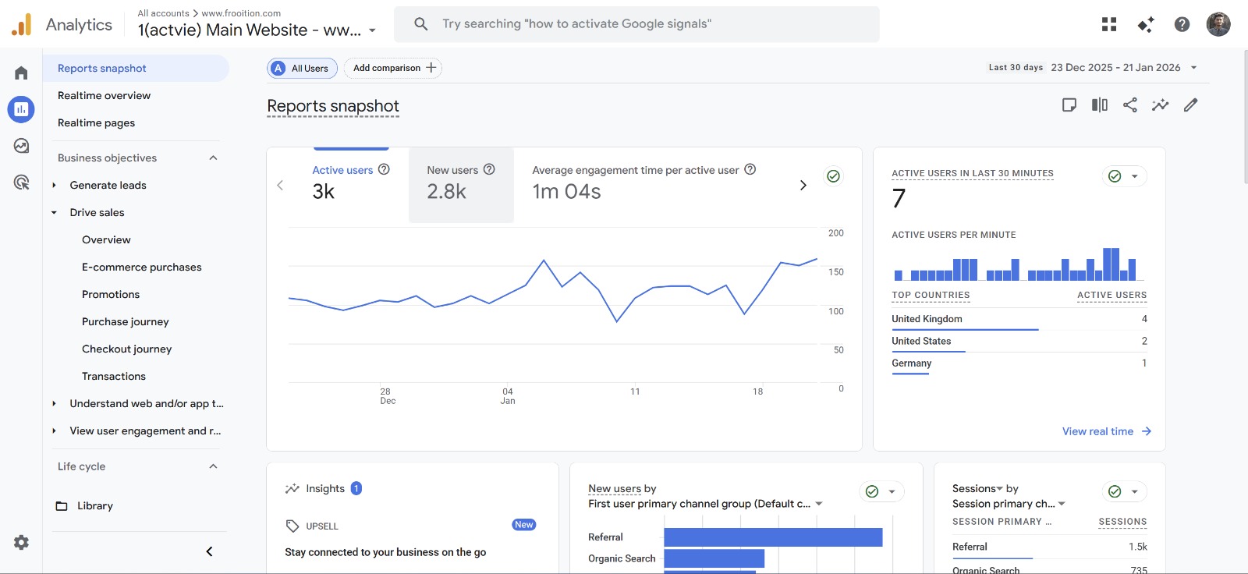Toggle the All Users comparison chip
Viewport: 1248px width, 574px height.
[x=302, y=69]
